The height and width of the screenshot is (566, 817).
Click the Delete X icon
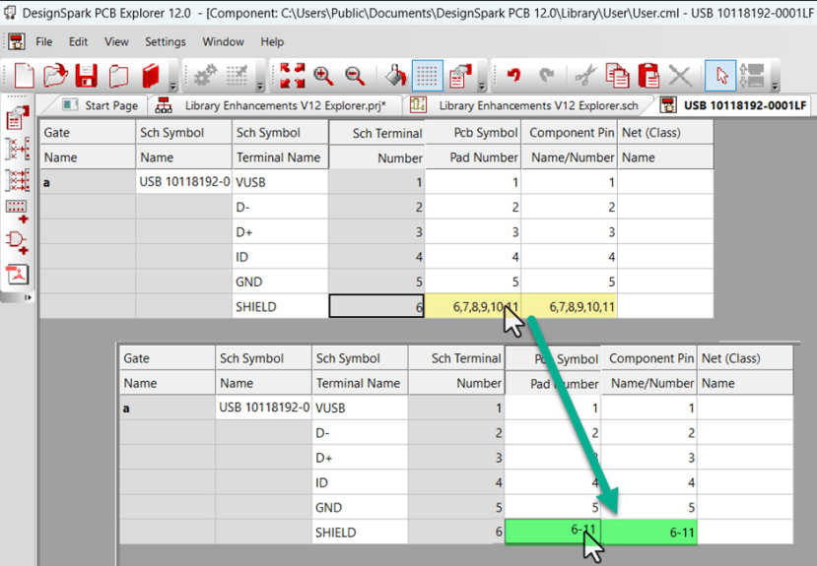point(680,76)
